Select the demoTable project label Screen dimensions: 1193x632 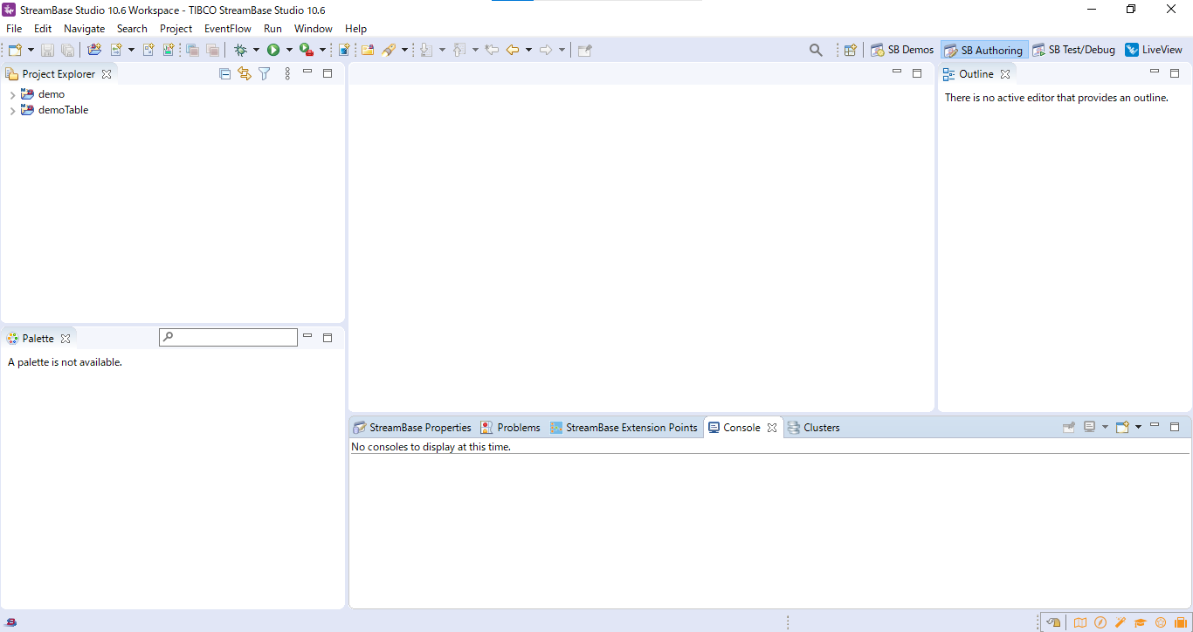click(63, 111)
